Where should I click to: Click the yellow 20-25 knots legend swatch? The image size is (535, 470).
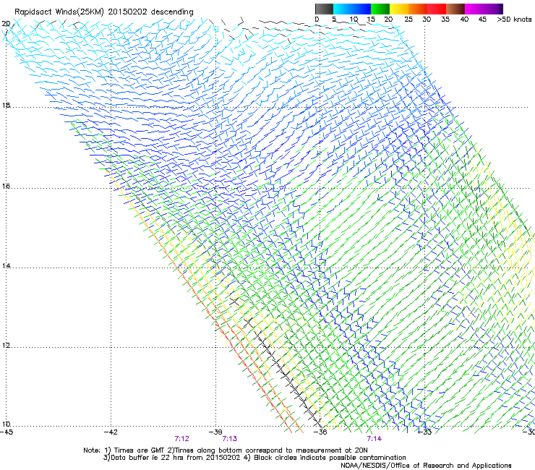399,9
